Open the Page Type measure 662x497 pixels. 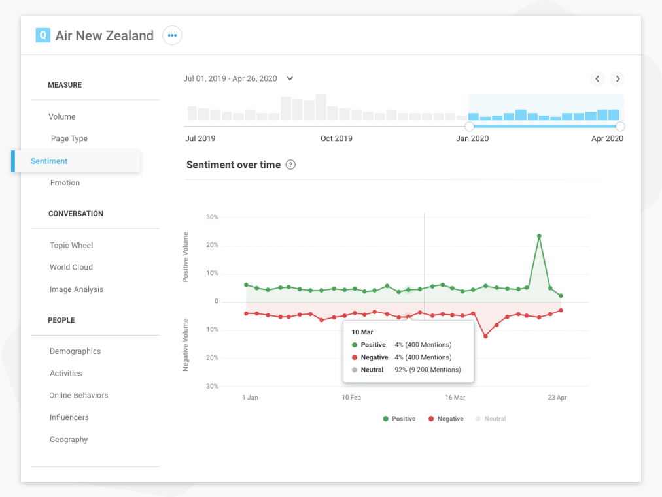[69, 138]
